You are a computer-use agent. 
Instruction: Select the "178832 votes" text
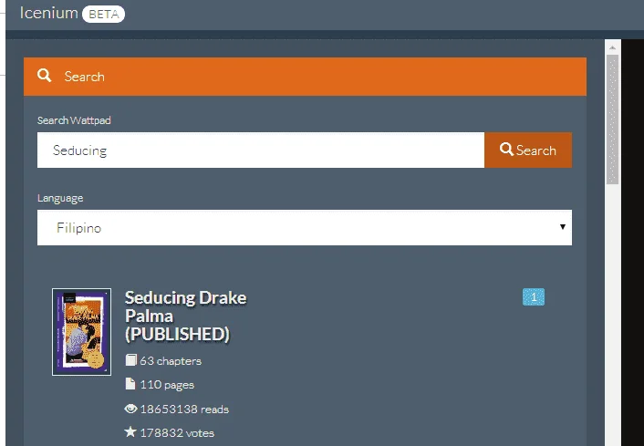177,433
